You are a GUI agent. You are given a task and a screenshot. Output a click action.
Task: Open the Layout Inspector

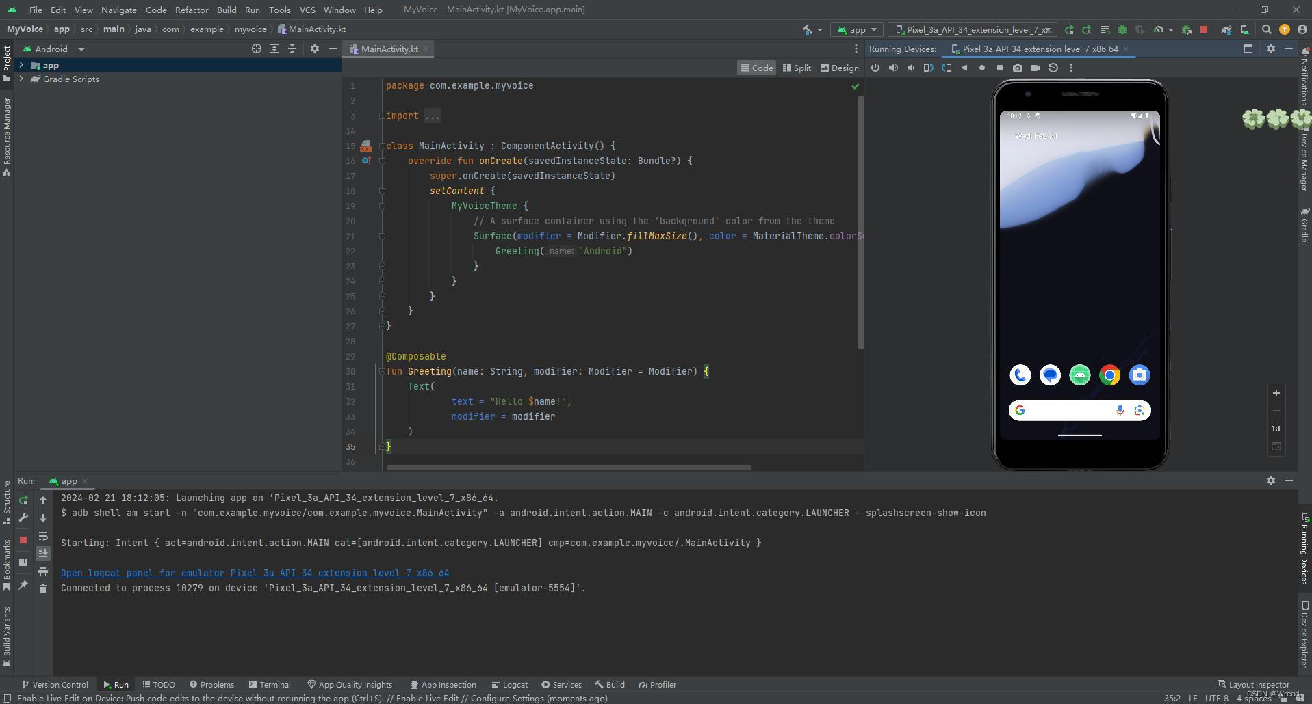click(1253, 684)
